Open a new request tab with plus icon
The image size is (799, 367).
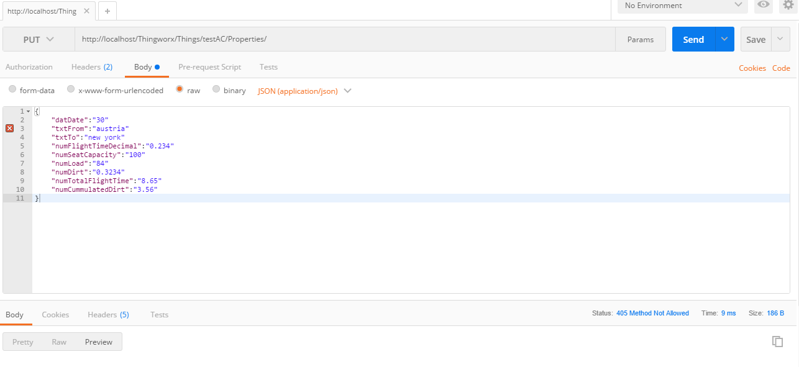(107, 11)
